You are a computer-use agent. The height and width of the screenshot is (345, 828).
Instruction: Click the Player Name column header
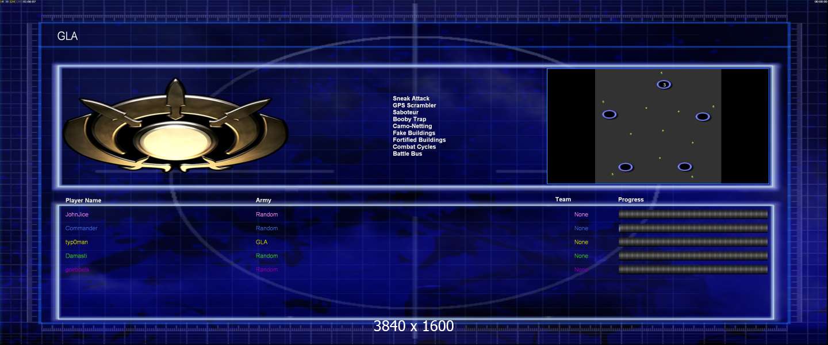click(x=83, y=201)
